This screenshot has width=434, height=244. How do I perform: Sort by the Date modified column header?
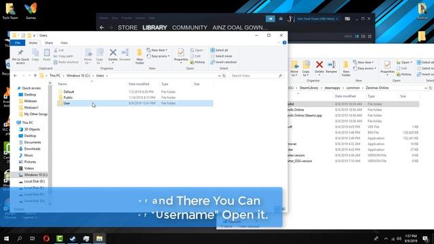(x=139, y=84)
